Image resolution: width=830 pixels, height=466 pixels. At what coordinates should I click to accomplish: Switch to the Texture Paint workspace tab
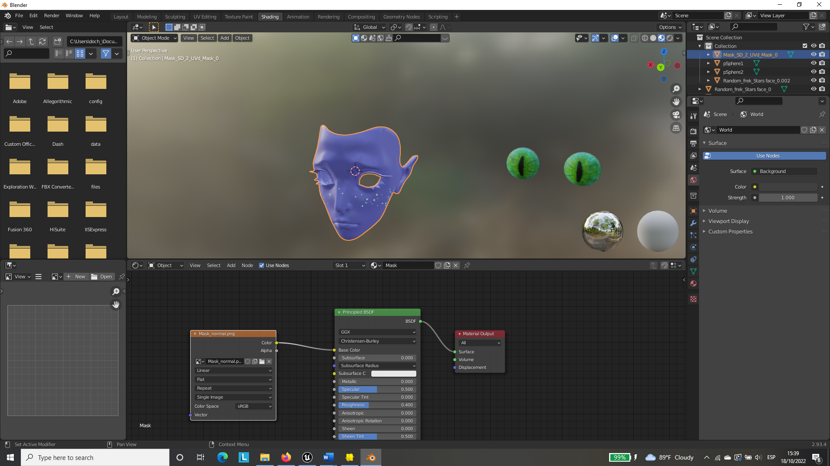(239, 17)
